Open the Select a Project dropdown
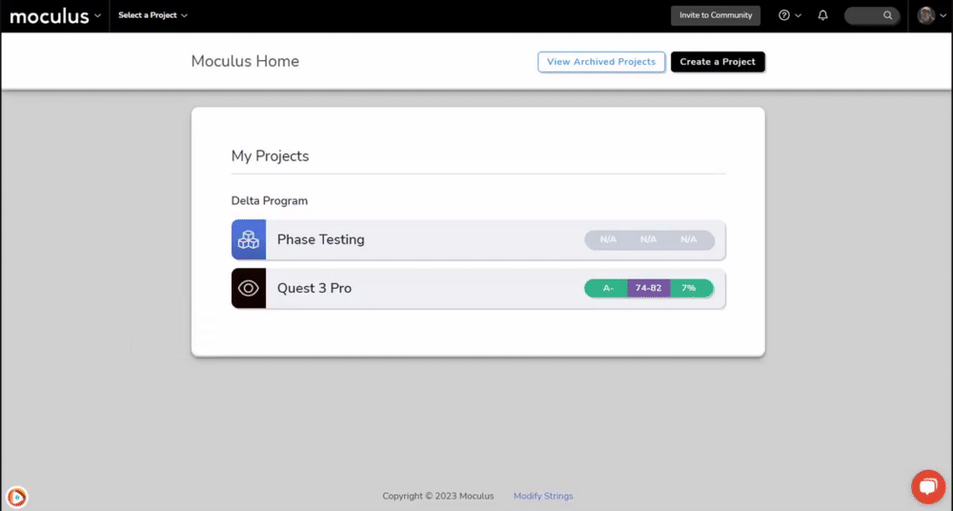Screen dimensions: 953x511 (152, 15)
